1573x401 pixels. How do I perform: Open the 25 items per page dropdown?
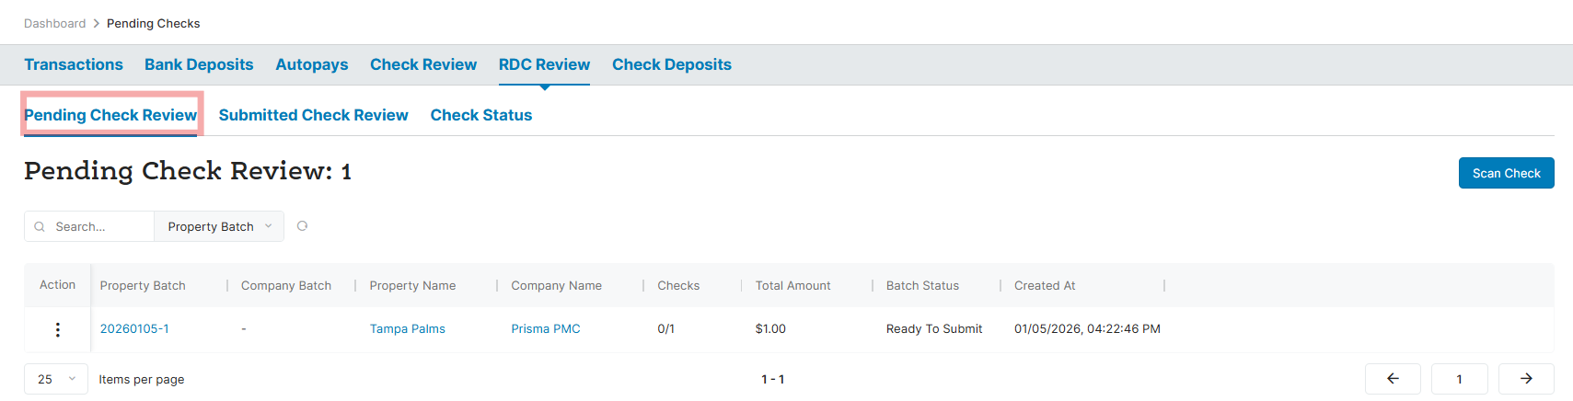[x=56, y=379]
